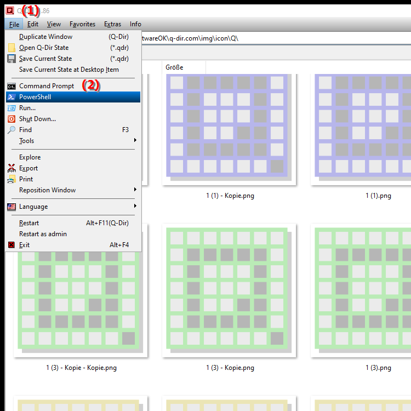This screenshot has width=411, height=411.
Task: Select thumbnail of 1 (3) - Kopie - Kopie.png
Action: (81, 304)
